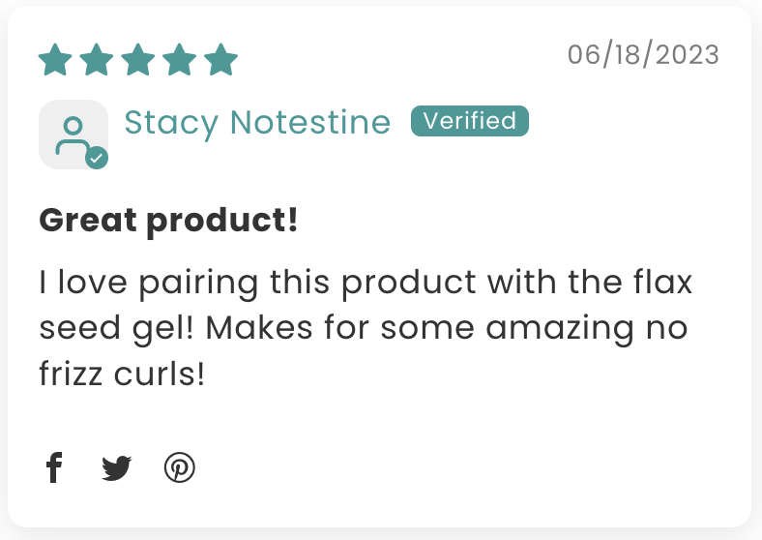The width and height of the screenshot is (762, 540).
Task: Click the reviewer avatar icon
Action: 73,135
